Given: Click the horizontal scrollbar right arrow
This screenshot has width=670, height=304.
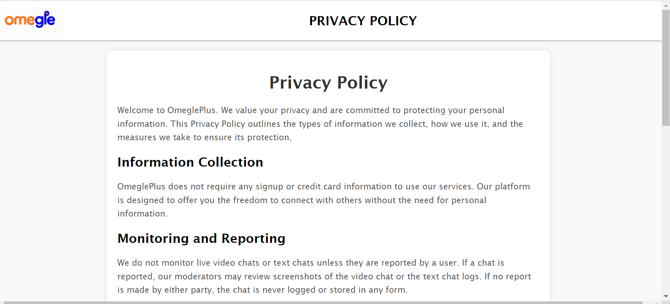Looking at the screenshot, I should (657, 303).
